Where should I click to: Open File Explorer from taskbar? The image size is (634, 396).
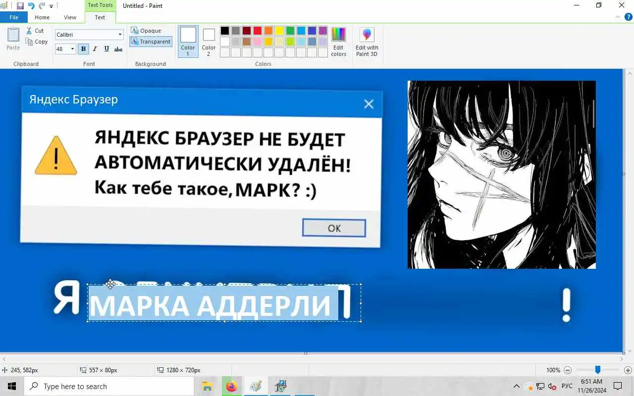pyautogui.click(x=208, y=386)
